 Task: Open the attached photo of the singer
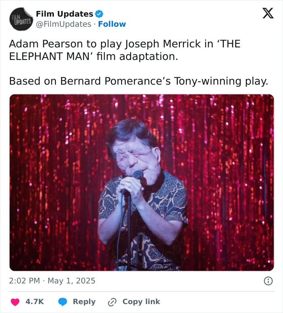pos(141,183)
